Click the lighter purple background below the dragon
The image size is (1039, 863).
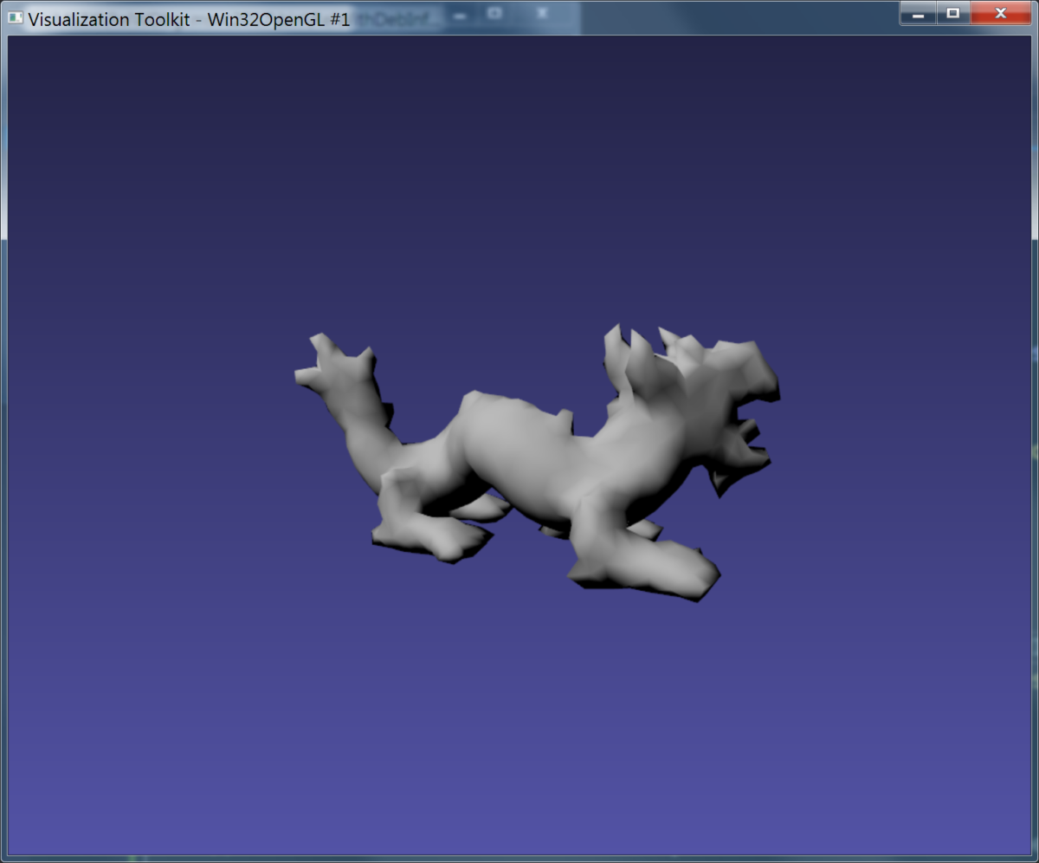click(x=519, y=736)
